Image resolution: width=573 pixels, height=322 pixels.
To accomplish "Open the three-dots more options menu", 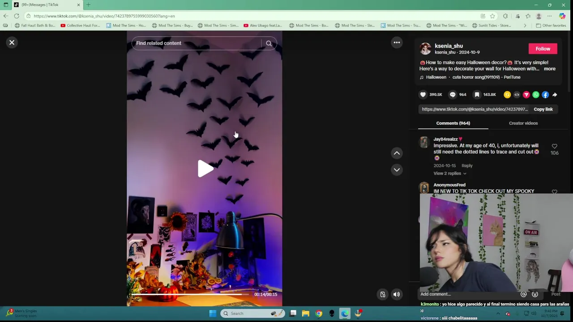I will (x=397, y=42).
